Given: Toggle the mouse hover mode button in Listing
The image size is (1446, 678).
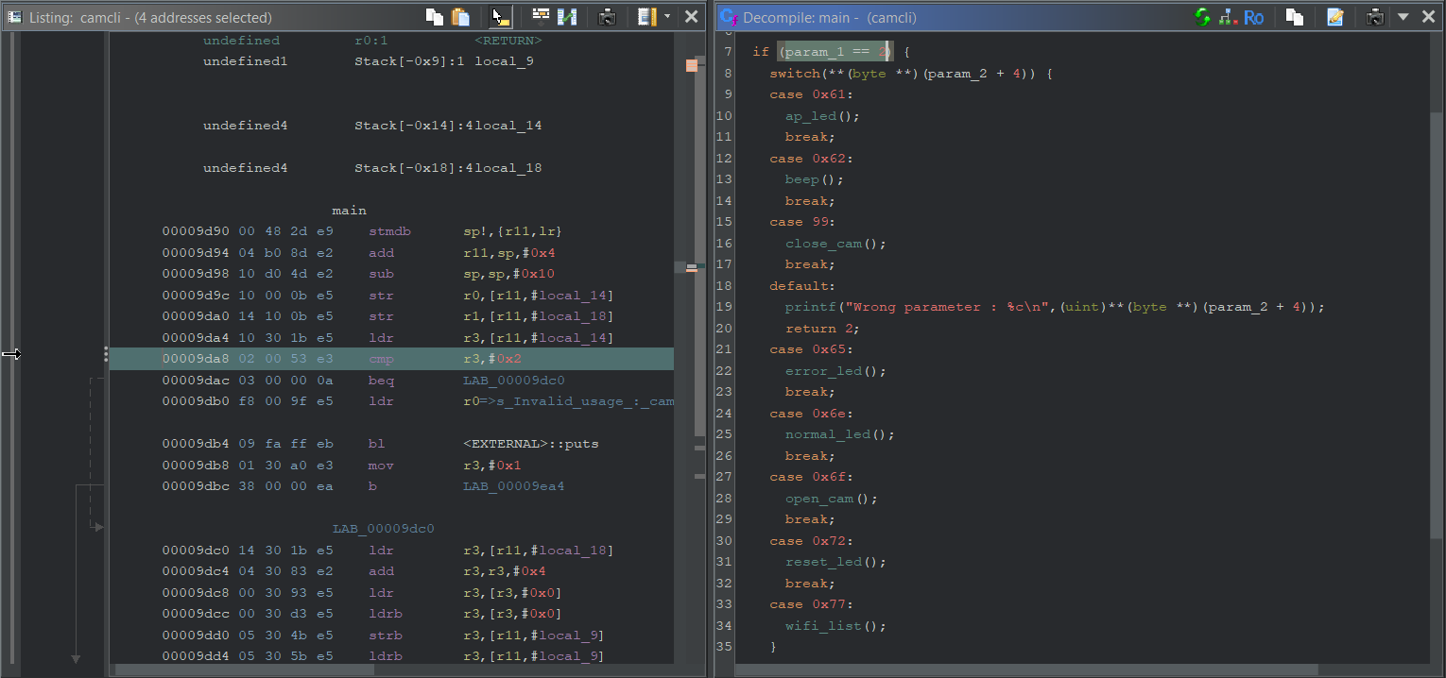Looking at the screenshot, I should [x=501, y=16].
